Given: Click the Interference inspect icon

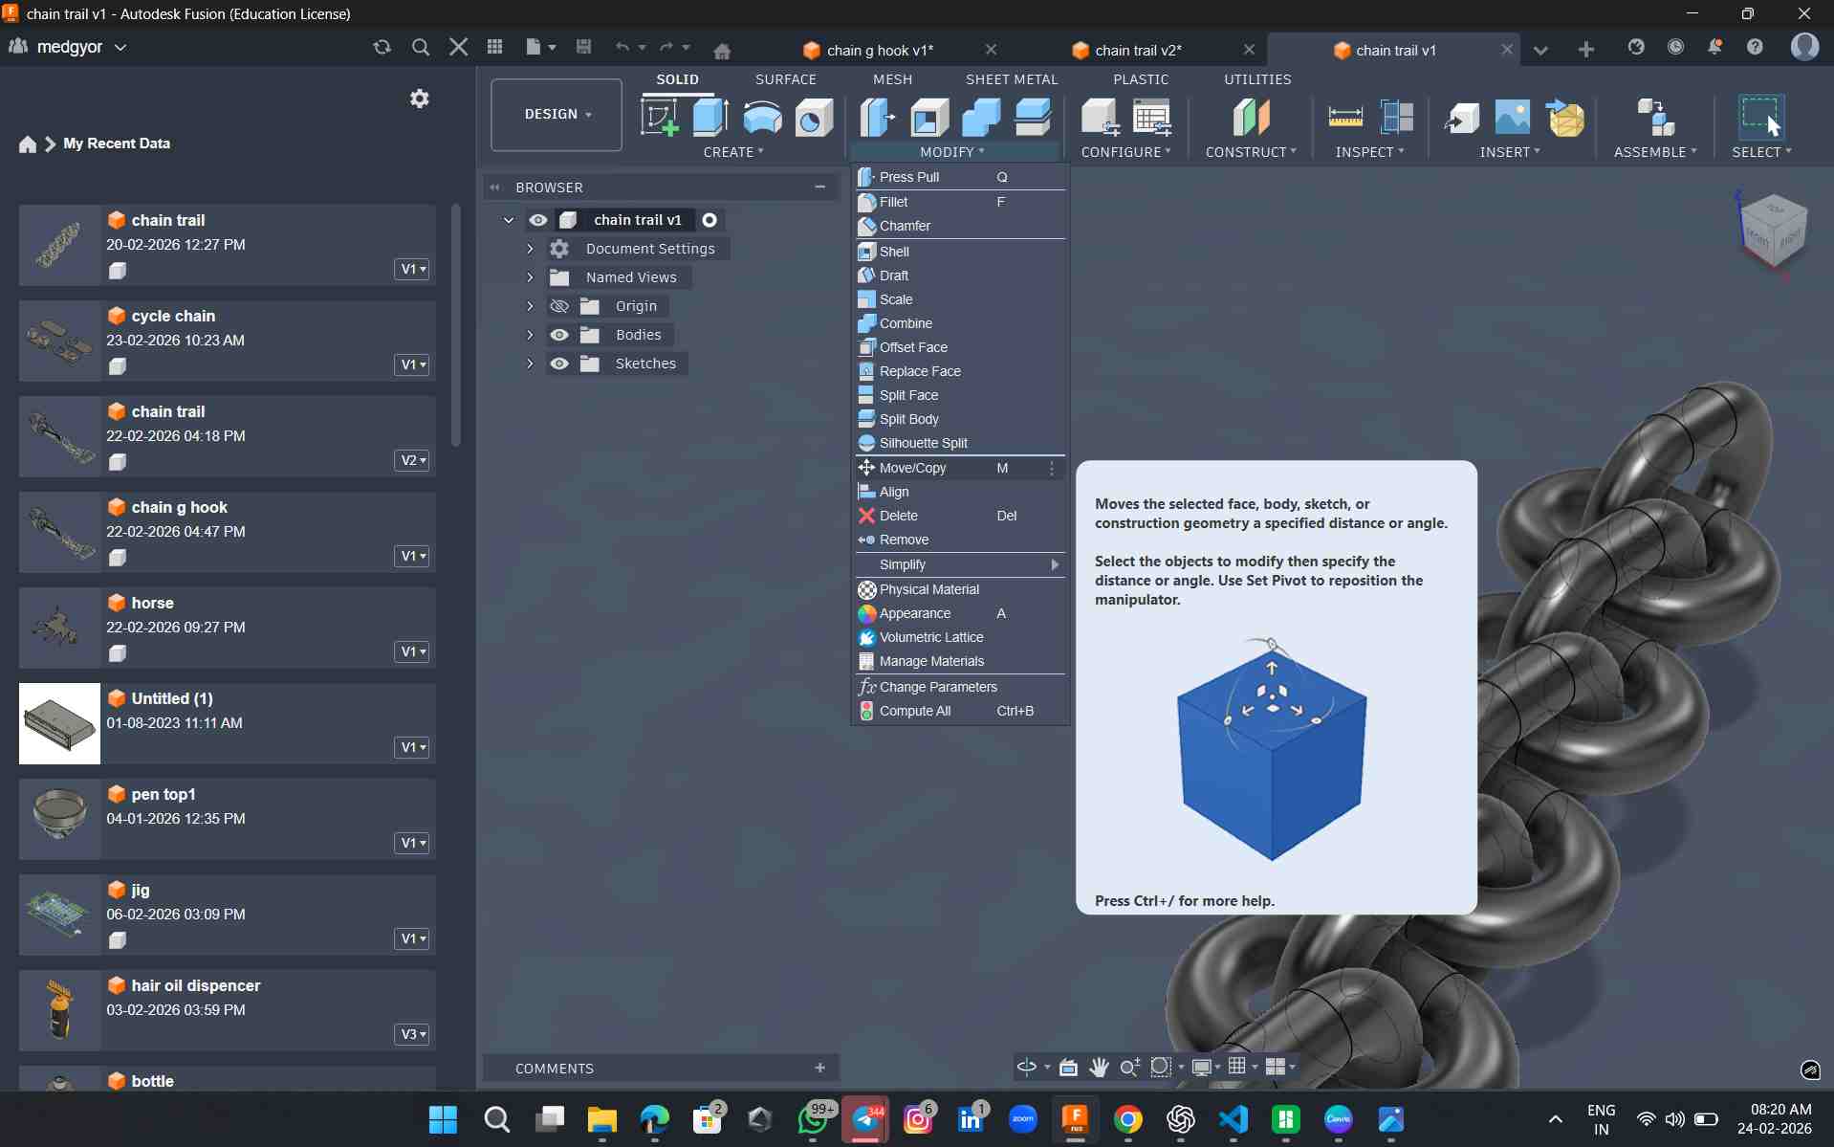Looking at the screenshot, I should (x=1397, y=118).
